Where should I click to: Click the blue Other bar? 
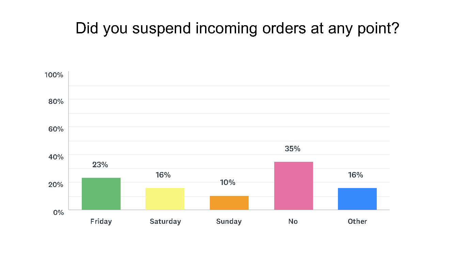(357, 199)
